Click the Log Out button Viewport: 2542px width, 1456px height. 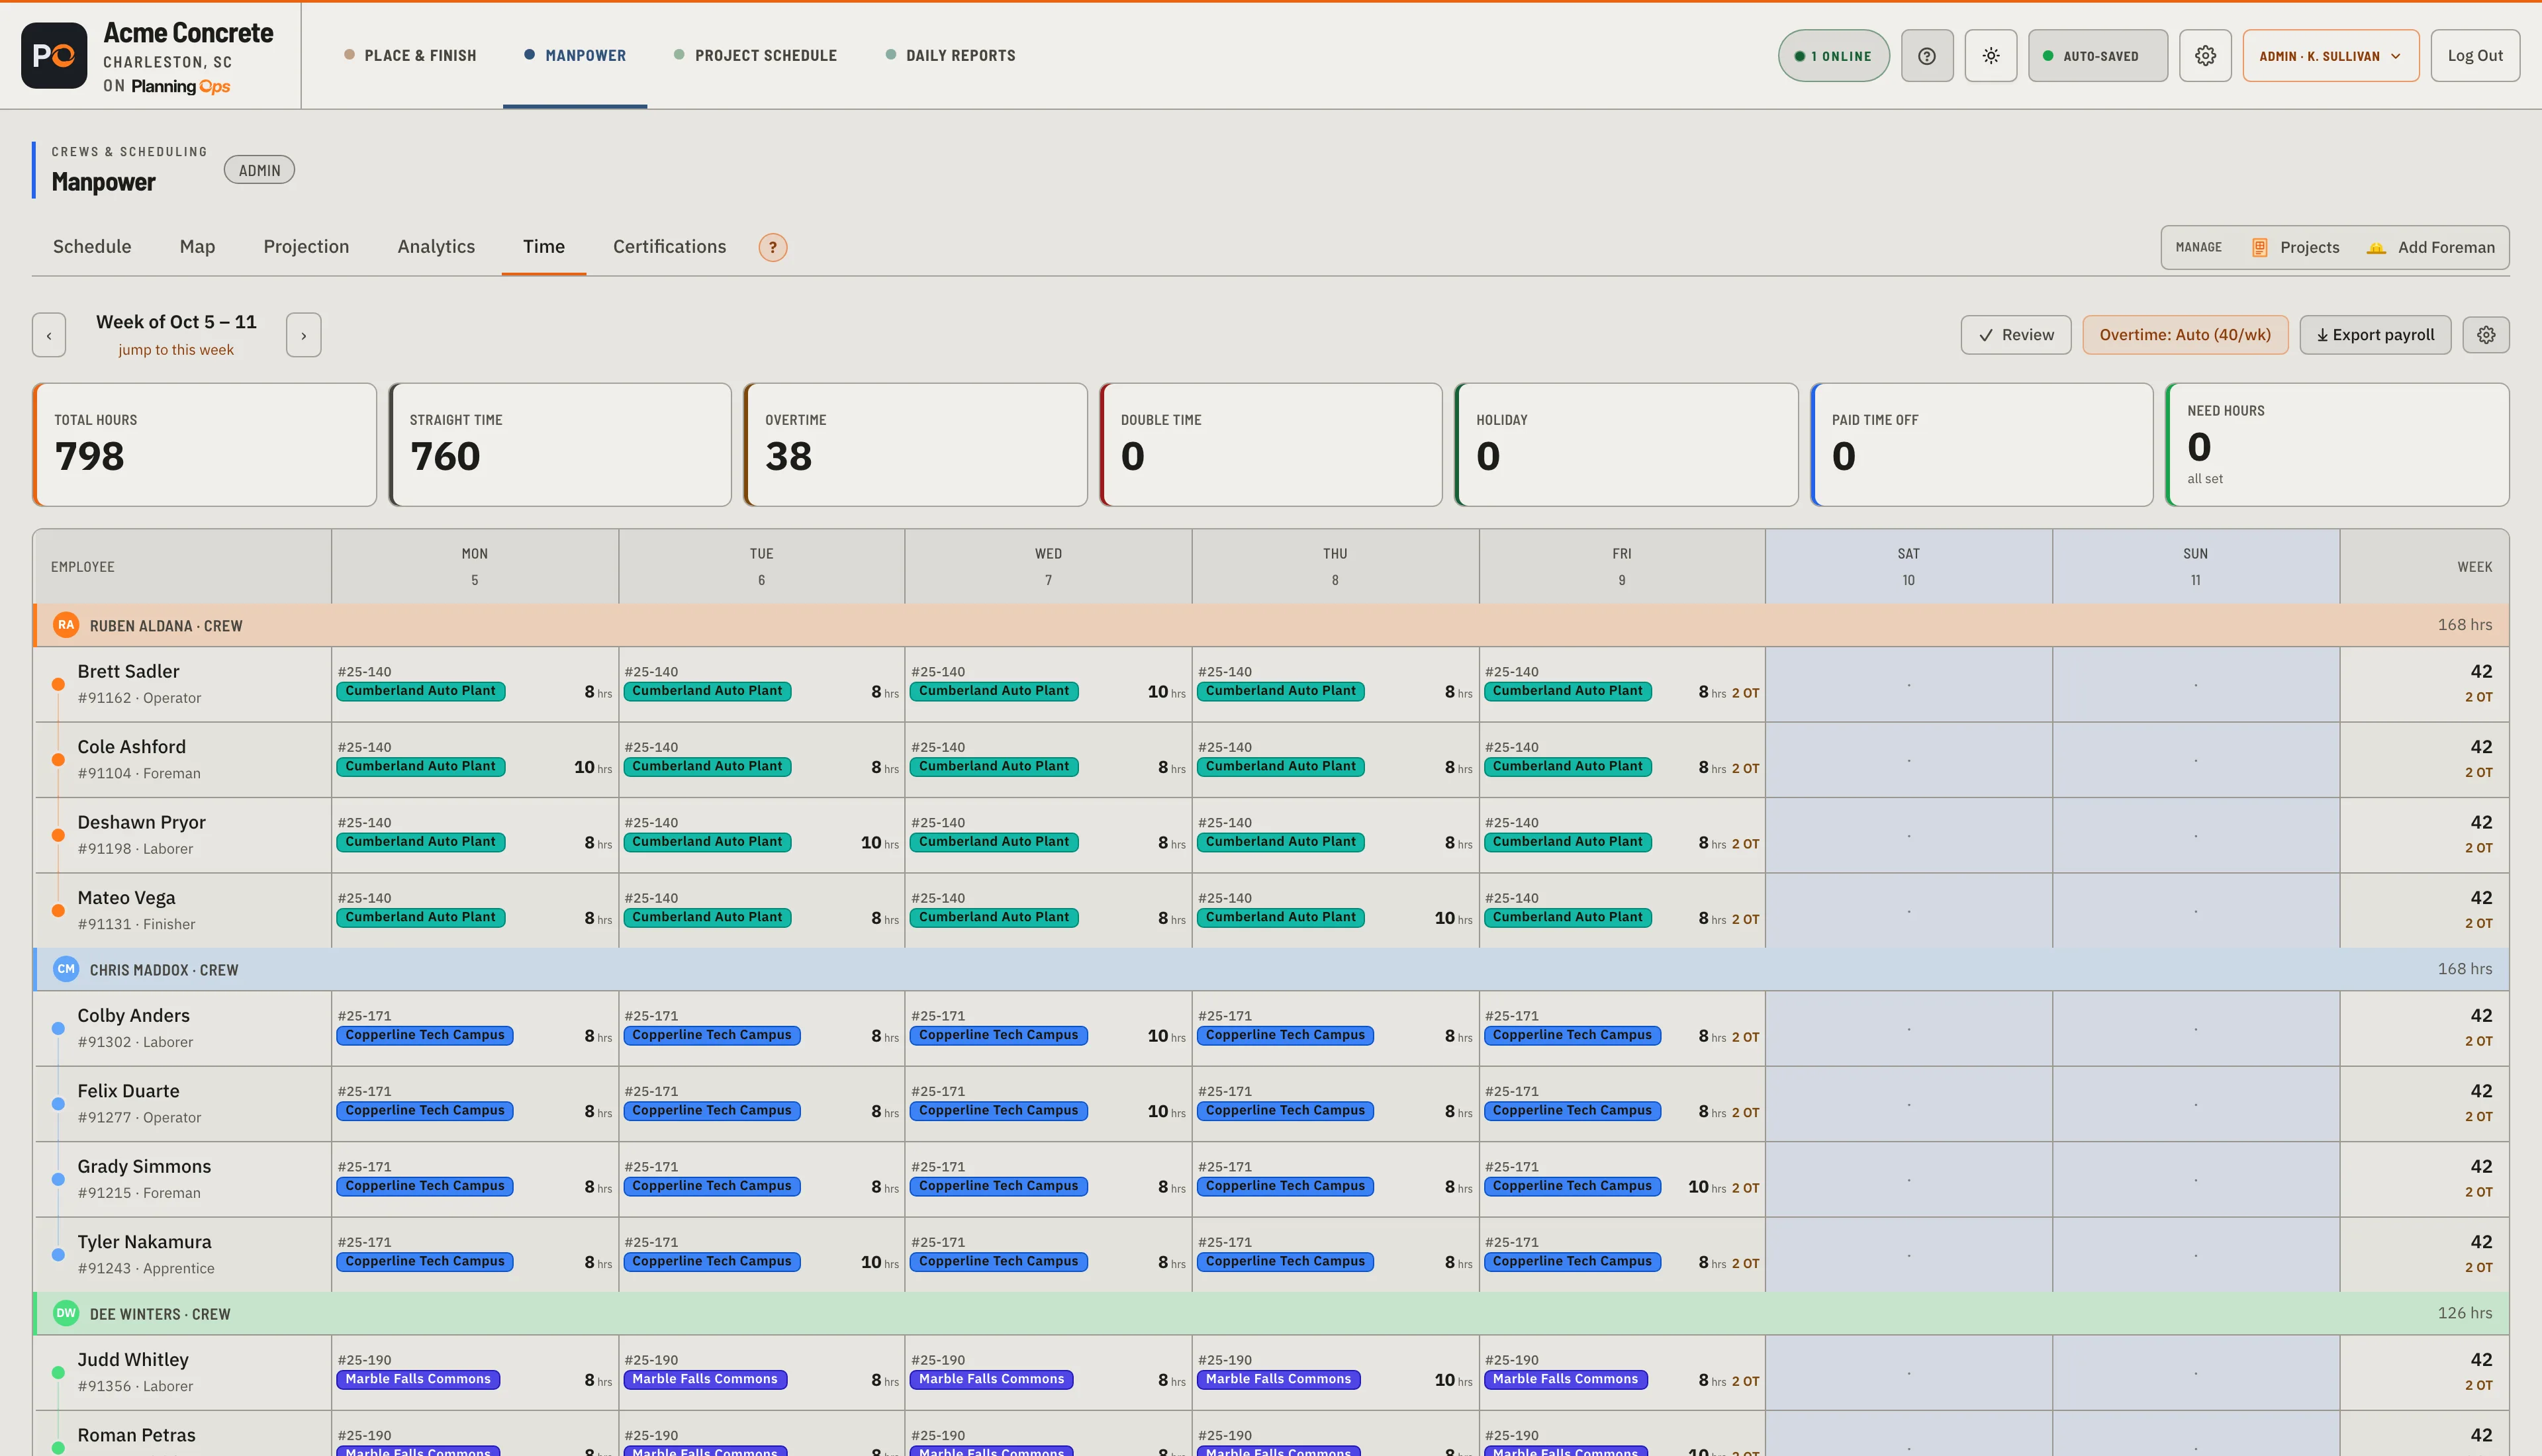pos(2475,56)
